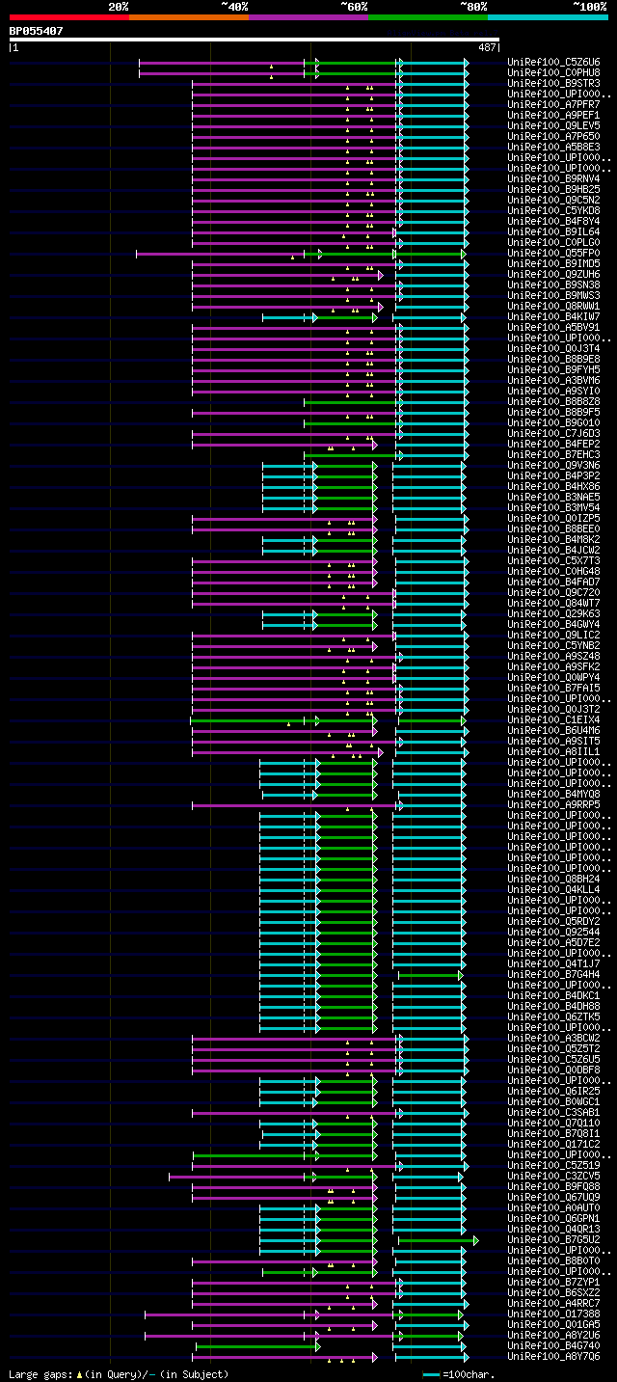Select the UniRef100_Q6ZTK5 label
This screenshot has height=1382, width=617.
click(553, 1017)
